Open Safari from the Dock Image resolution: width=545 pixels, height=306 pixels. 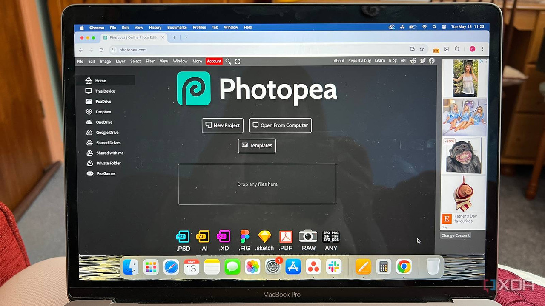171,267
